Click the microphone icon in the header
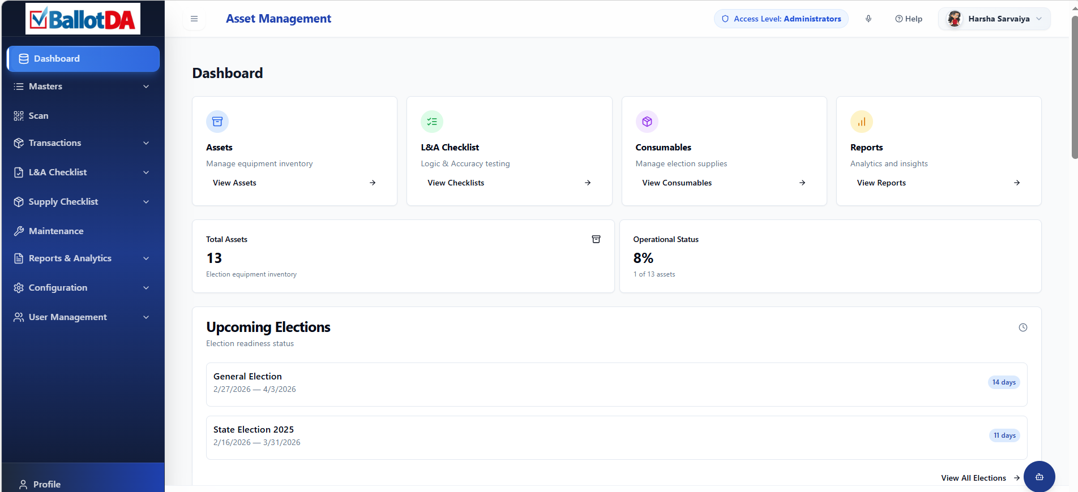Screen dimensions: 1078x492 pos(868,19)
